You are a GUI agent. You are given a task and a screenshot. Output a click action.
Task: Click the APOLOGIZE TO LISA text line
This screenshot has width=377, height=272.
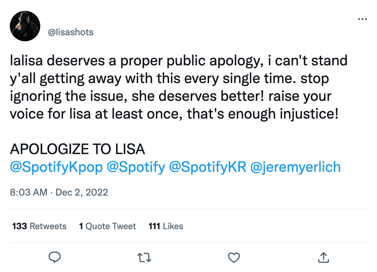coord(77,149)
